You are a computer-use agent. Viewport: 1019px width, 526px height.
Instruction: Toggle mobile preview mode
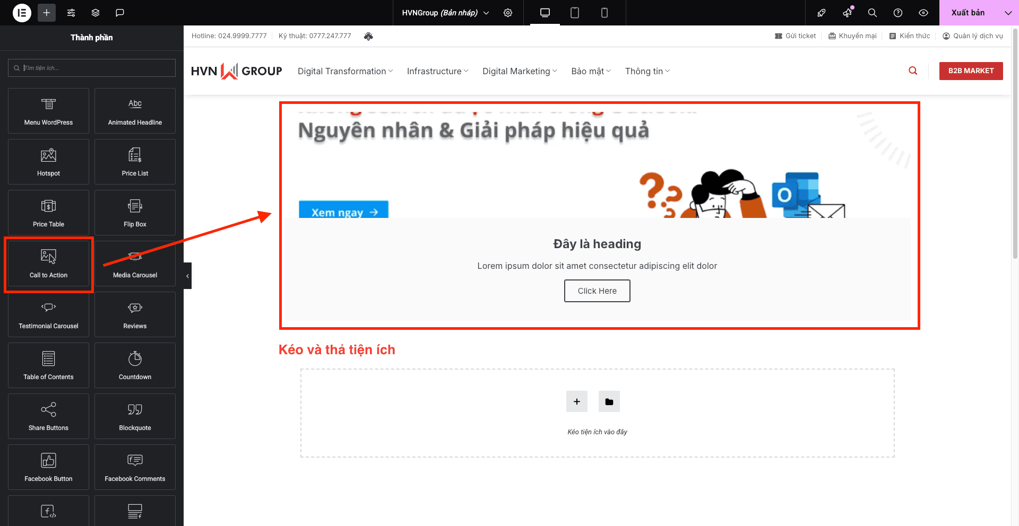604,12
